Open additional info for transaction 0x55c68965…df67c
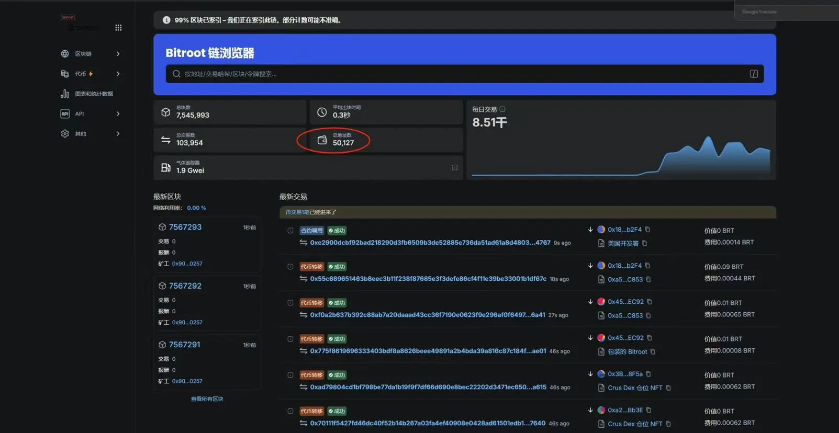 coord(290,267)
